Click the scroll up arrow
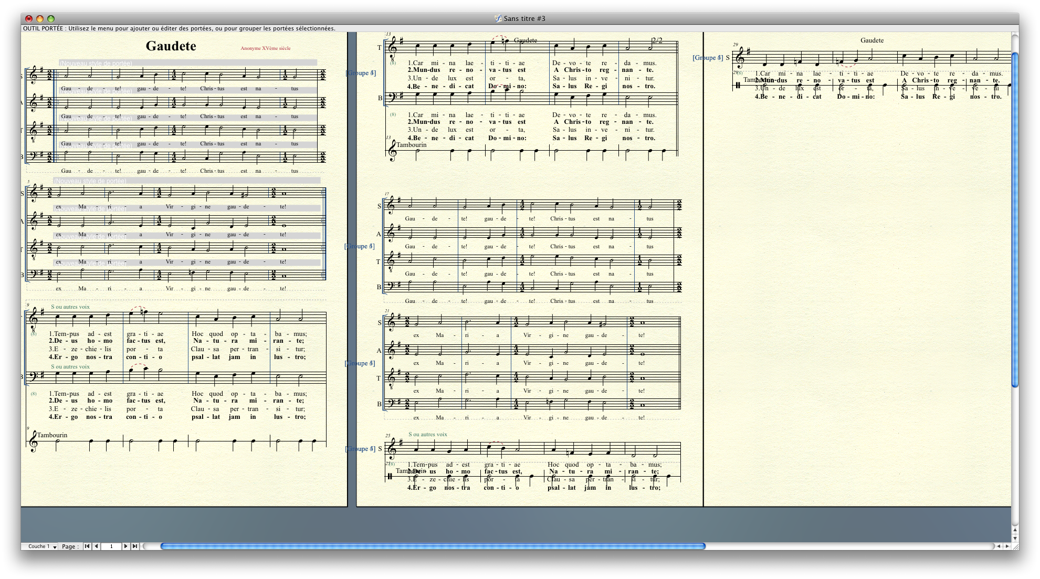 point(1015,530)
